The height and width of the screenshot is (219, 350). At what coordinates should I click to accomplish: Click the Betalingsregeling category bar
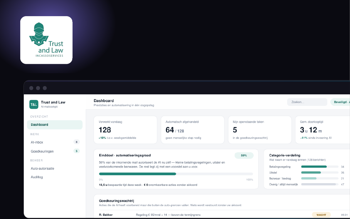coord(320,167)
